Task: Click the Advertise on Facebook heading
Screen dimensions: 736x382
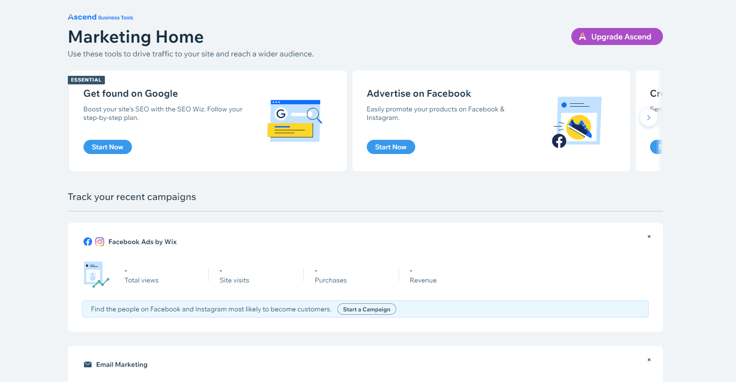Action: pyautogui.click(x=419, y=93)
